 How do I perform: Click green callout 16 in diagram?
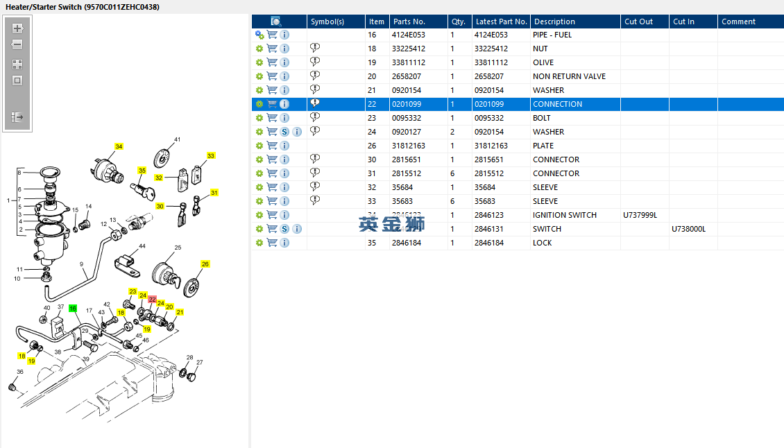(73, 309)
